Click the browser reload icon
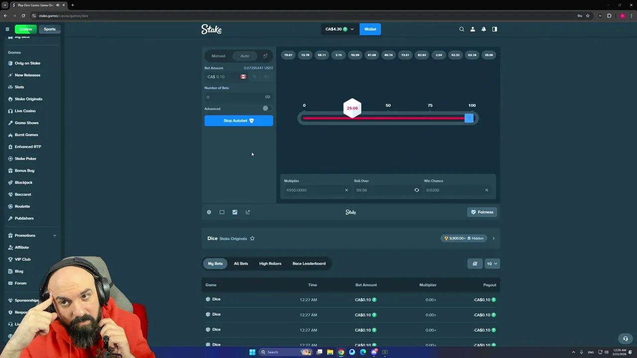This screenshot has width=637, height=358. (x=23, y=15)
